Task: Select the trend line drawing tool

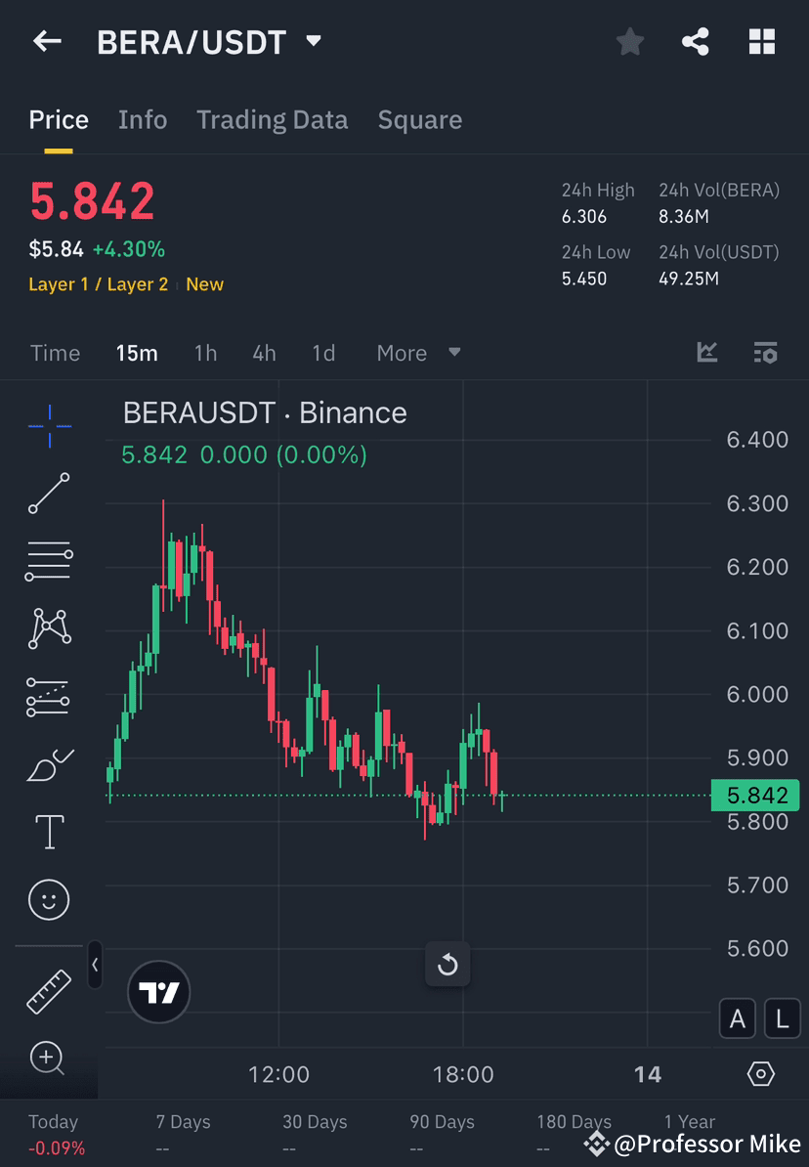Action: coord(49,494)
